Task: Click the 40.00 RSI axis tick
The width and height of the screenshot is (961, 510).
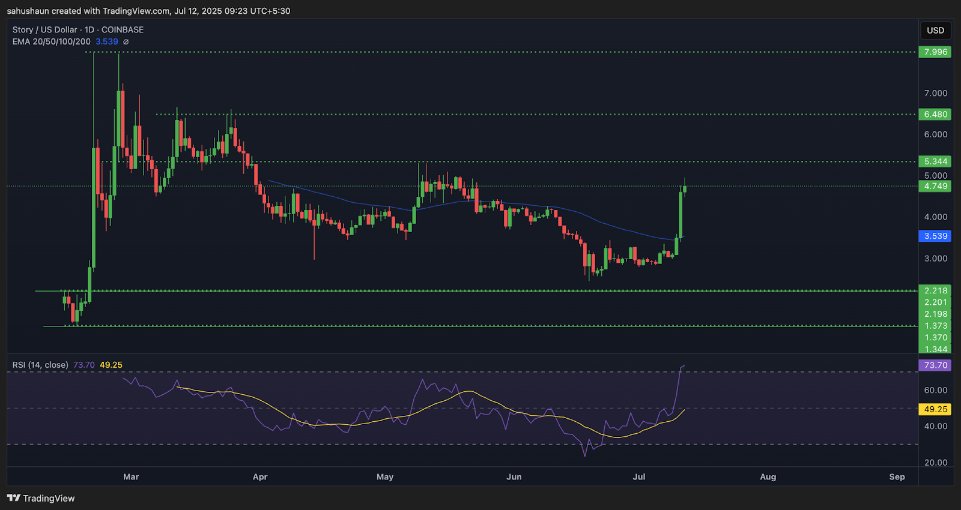Action: coord(935,427)
